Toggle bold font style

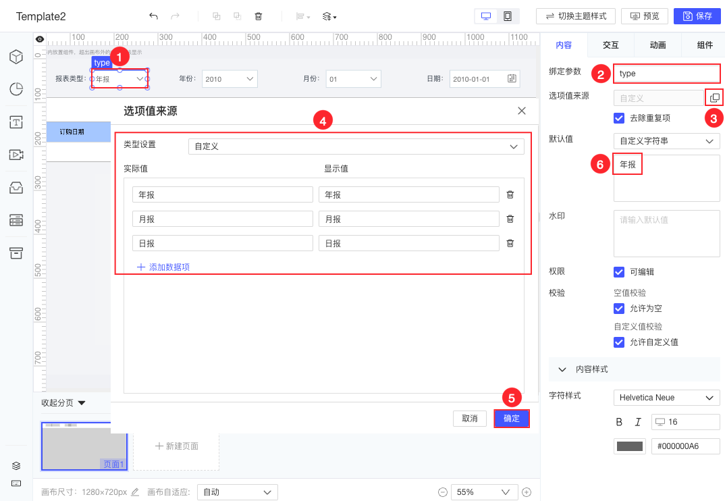coord(619,422)
